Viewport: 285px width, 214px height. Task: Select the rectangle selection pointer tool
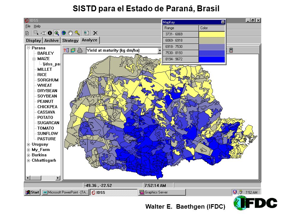(x=36, y=33)
